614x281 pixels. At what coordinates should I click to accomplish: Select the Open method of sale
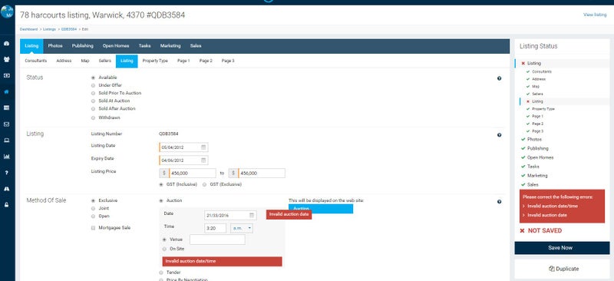pyautogui.click(x=93, y=216)
